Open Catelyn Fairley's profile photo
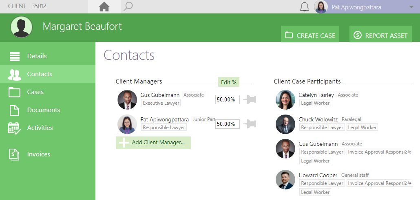The width and height of the screenshot is (420, 200). point(285,100)
